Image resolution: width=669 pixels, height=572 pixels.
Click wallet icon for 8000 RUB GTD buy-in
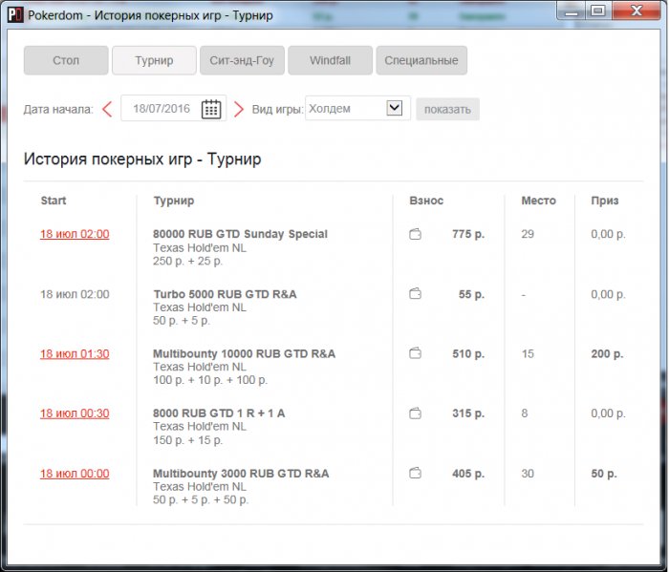[415, 413]
